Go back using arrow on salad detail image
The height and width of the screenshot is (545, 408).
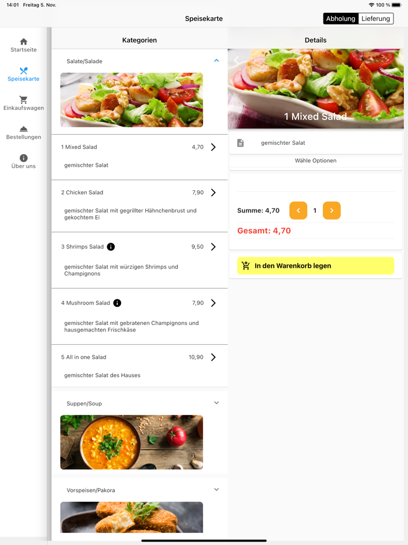click(x=237, y=60)
